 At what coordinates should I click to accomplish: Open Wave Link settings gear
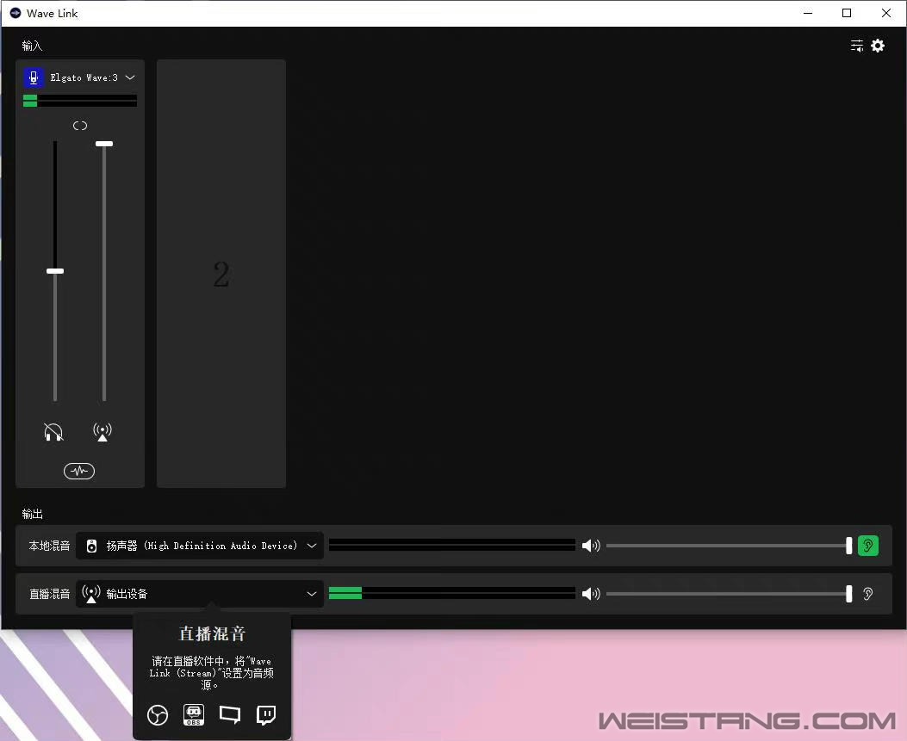(x=878, y=45)
